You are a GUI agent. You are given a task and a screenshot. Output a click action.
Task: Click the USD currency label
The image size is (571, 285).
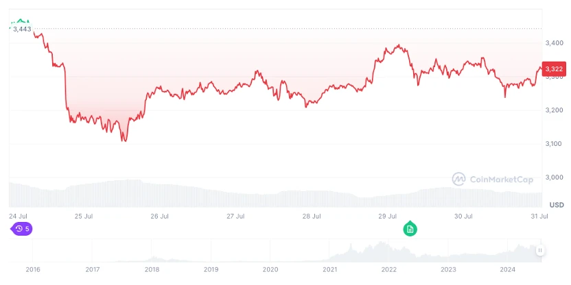click(556, 205)
